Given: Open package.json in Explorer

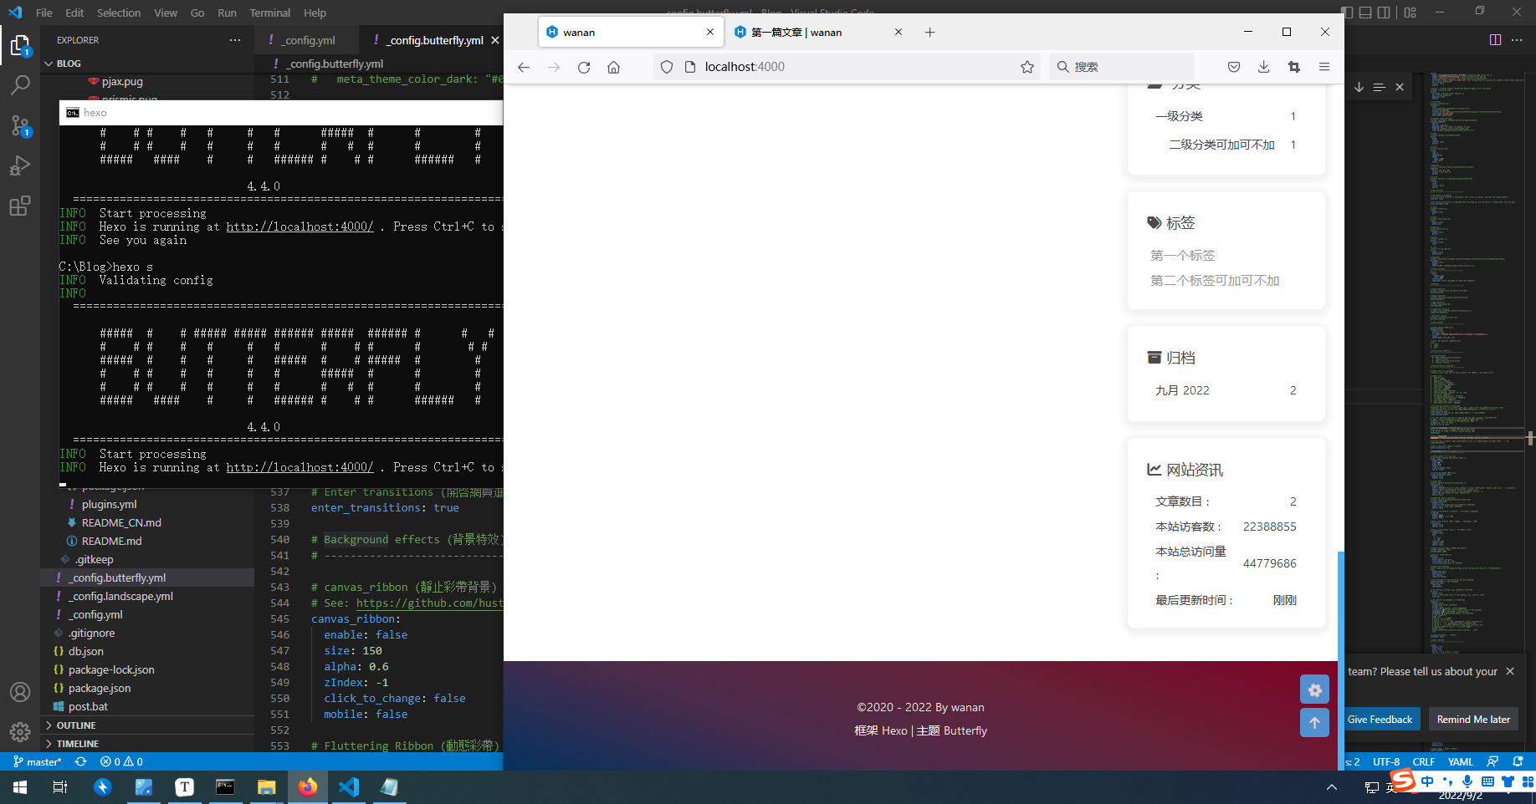Looking at the screenshot, I should (100, 688).
